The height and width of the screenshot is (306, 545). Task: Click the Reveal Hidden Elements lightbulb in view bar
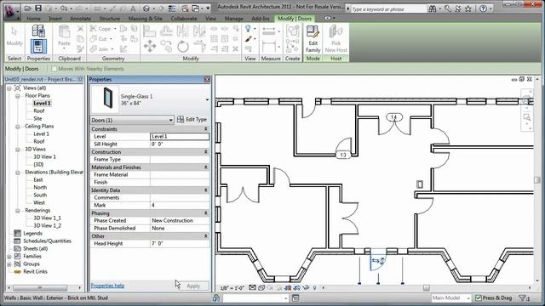click(x=314, y=287)
